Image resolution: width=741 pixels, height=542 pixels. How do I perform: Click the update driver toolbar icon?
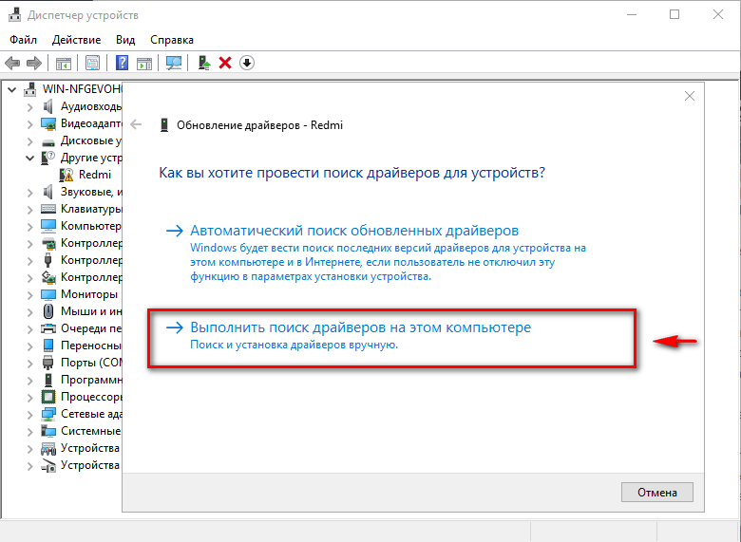(x=203, y=63)
